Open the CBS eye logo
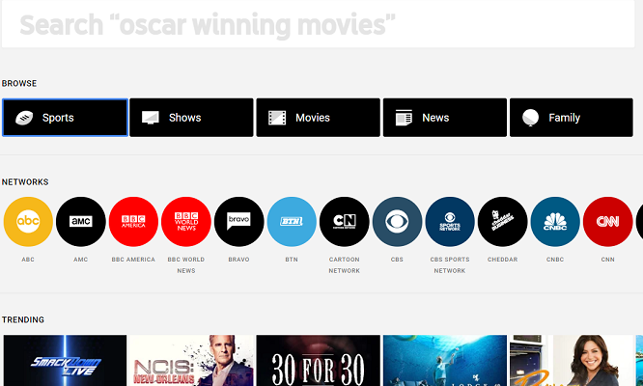The width and height of the screenshot is (643, 386). tap(397, 222)
